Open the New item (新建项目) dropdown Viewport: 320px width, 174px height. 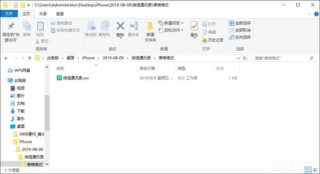(x=171, y=23)
